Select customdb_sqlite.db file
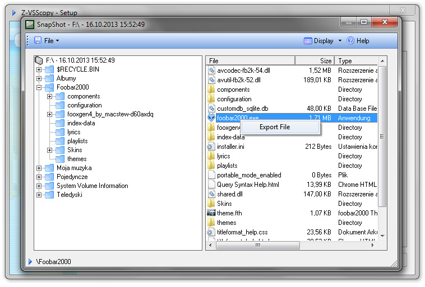Image resolution: width=425 pixels, height=287 pixels. click(243, 109)
